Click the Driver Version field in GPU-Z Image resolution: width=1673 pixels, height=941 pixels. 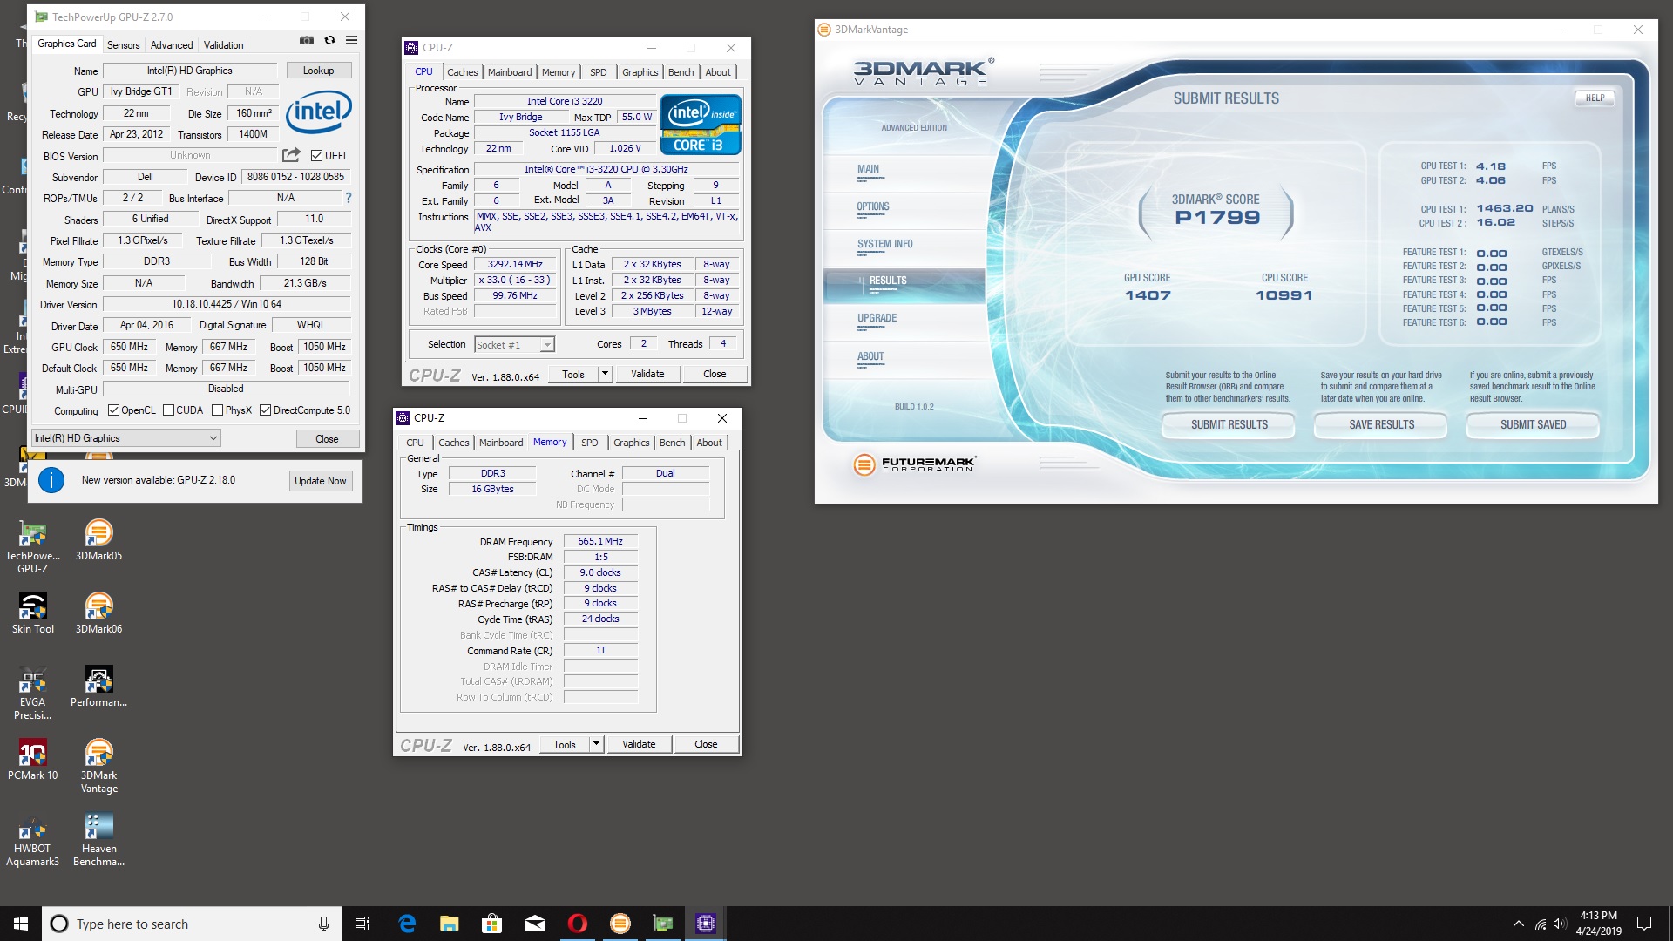(x=227, y=304)
